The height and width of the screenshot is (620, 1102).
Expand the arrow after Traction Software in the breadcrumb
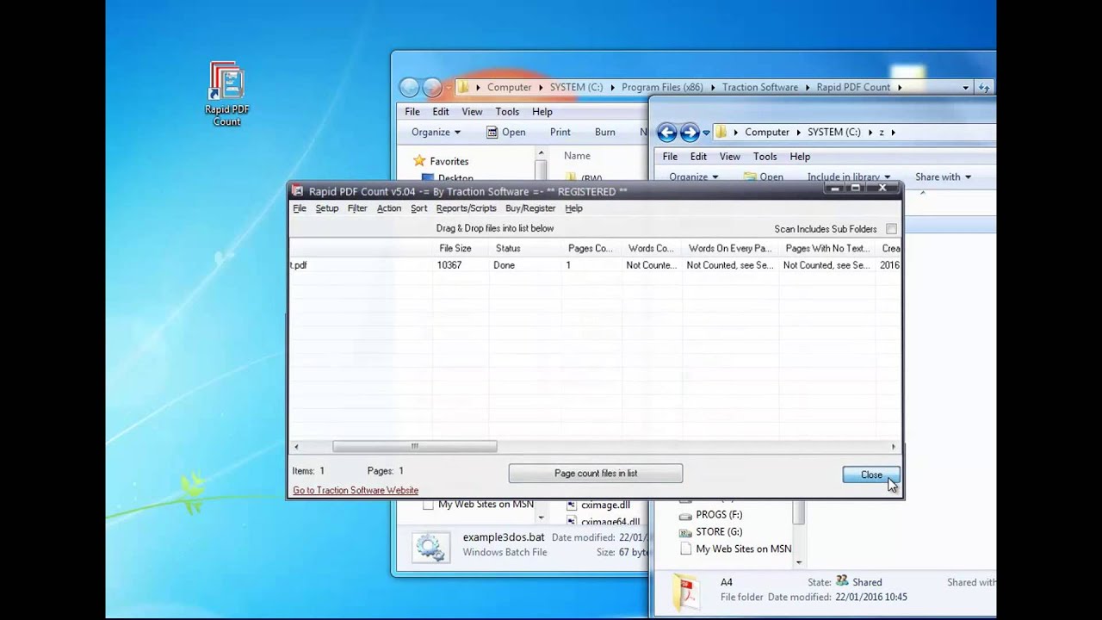tap(808, 87)
